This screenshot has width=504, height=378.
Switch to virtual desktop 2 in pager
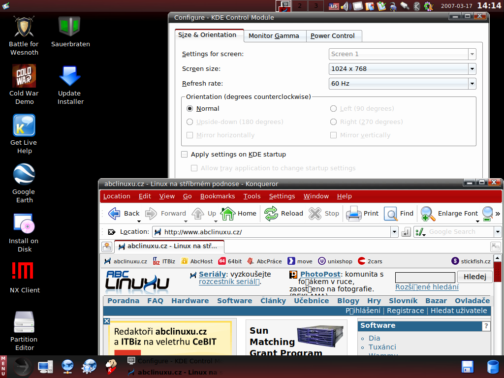point(300,6)
